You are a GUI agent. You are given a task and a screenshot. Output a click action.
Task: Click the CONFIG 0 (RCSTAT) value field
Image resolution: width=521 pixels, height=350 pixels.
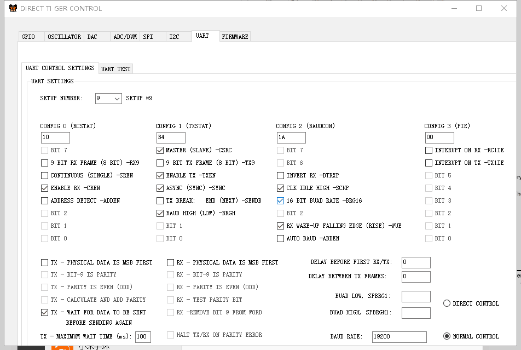(x=55, y=137)
